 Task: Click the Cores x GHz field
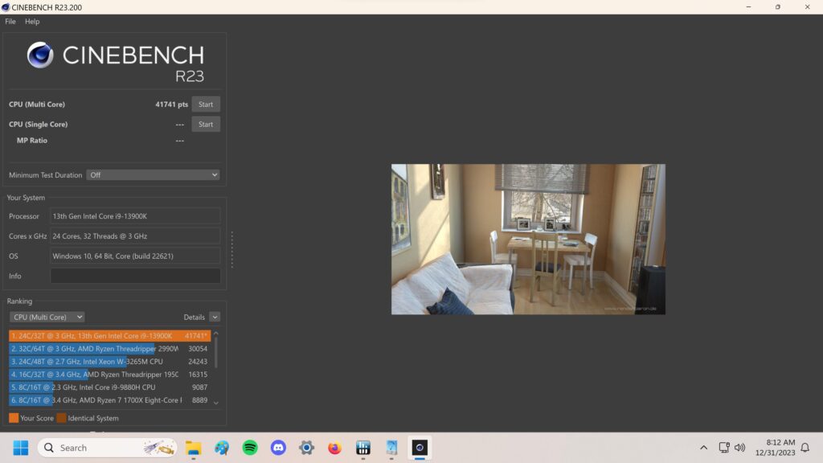pos(135,236)
